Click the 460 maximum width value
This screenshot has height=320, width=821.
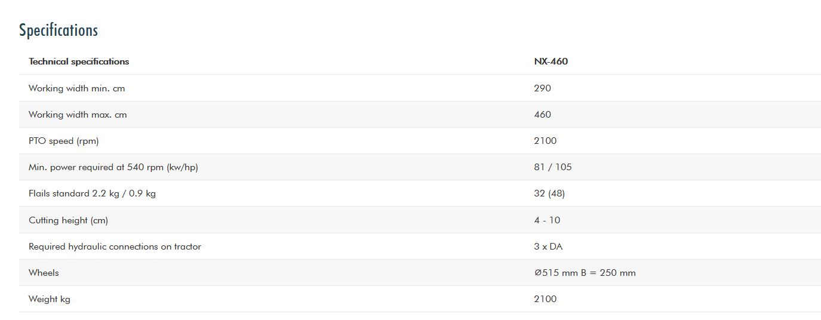click(542, 115)
